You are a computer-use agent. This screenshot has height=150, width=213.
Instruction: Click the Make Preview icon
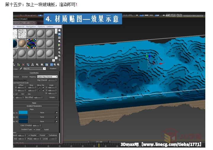pyautogui.click(x=59, y=49)
